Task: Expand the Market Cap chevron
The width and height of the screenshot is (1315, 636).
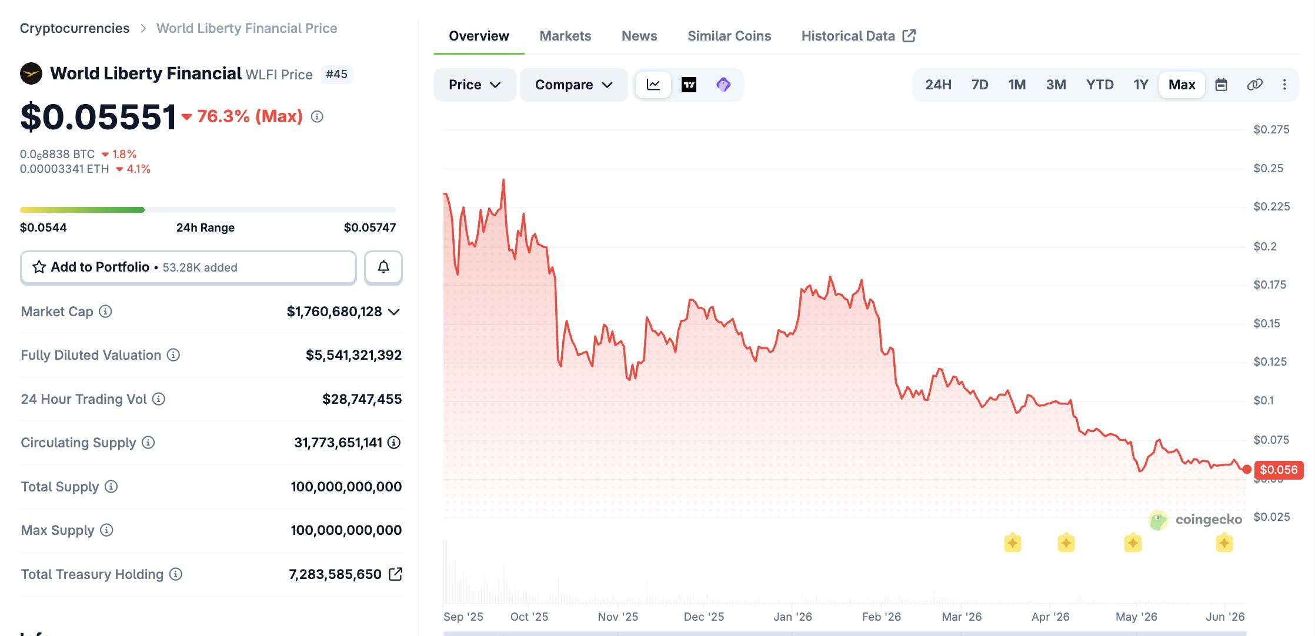Action: point(394,312)
